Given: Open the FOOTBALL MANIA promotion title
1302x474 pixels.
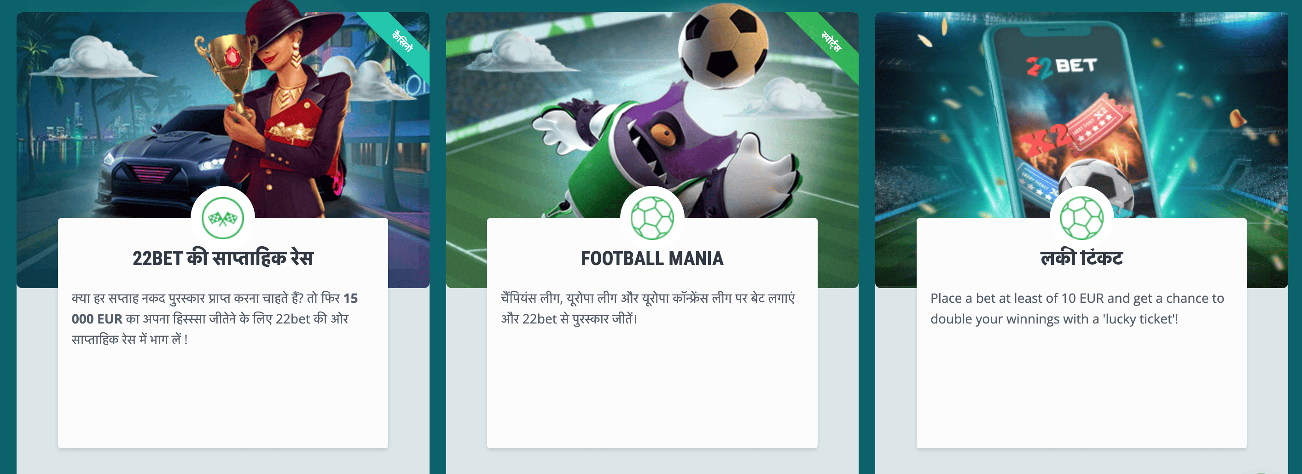Looking at the screenshot, I should tap(652, 258).
